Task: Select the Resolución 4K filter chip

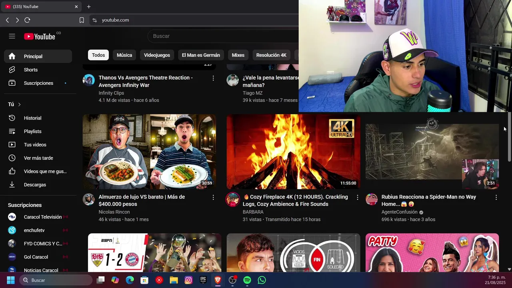Action: pyautogui.click(x=271, y=55)
